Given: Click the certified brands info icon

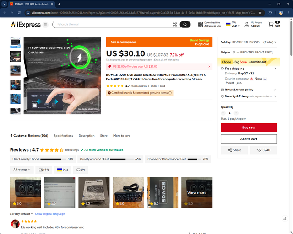Looking at the screenshot, I should [x=170, y=93].
